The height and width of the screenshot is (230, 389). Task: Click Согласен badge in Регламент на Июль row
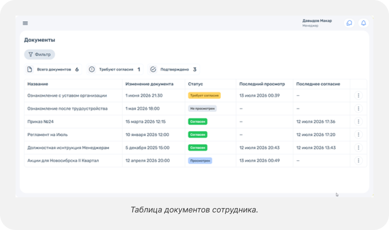[x=197, y=134]
